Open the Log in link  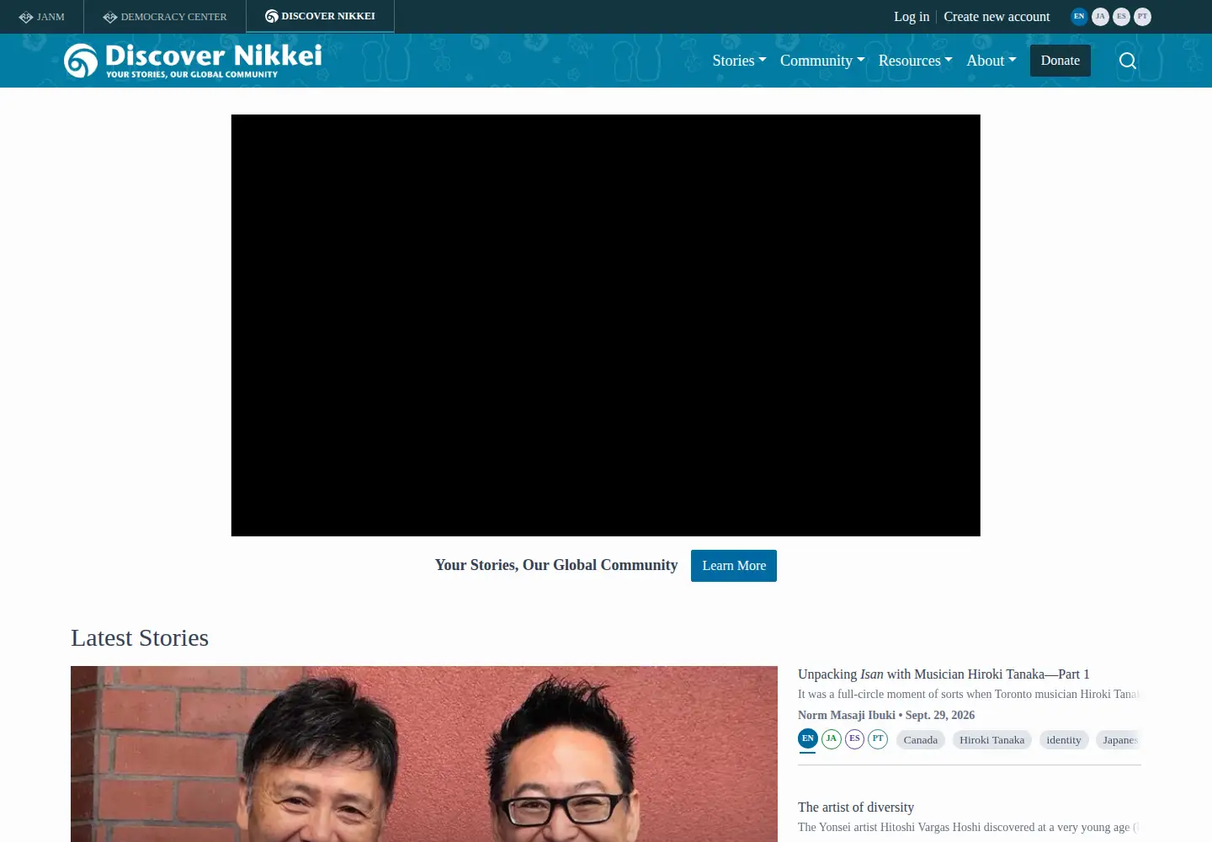coord(912,17)
